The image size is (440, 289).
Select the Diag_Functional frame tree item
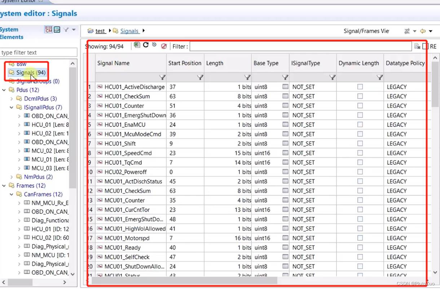point(50,220)
